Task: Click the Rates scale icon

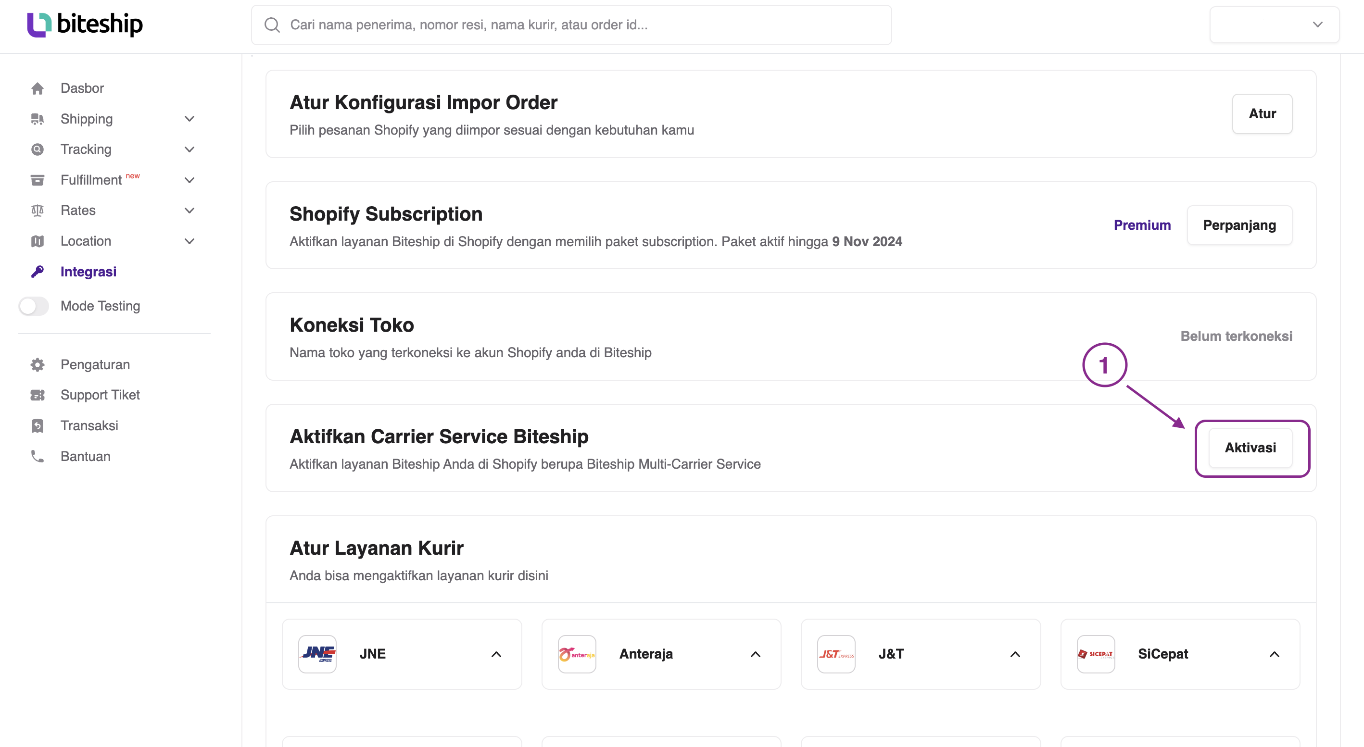Action: pos(37,211)
